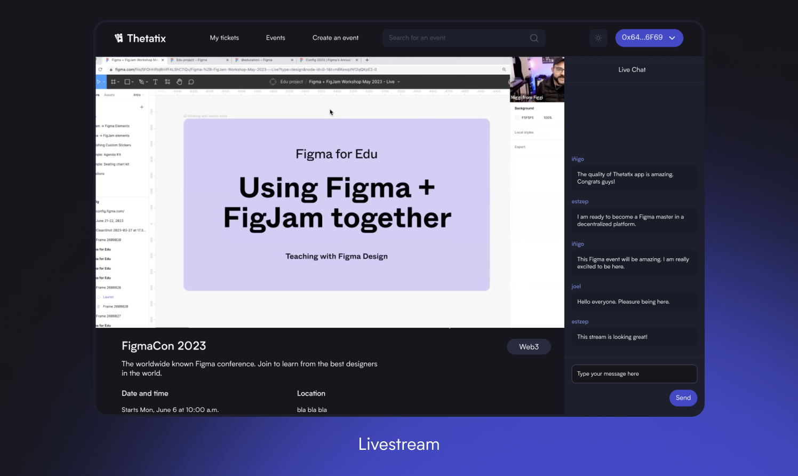Image resolution: width=798 pixels, height=476 pixels.
Task: Select the Rectangle shape tool
Action: tap(127, 82)
